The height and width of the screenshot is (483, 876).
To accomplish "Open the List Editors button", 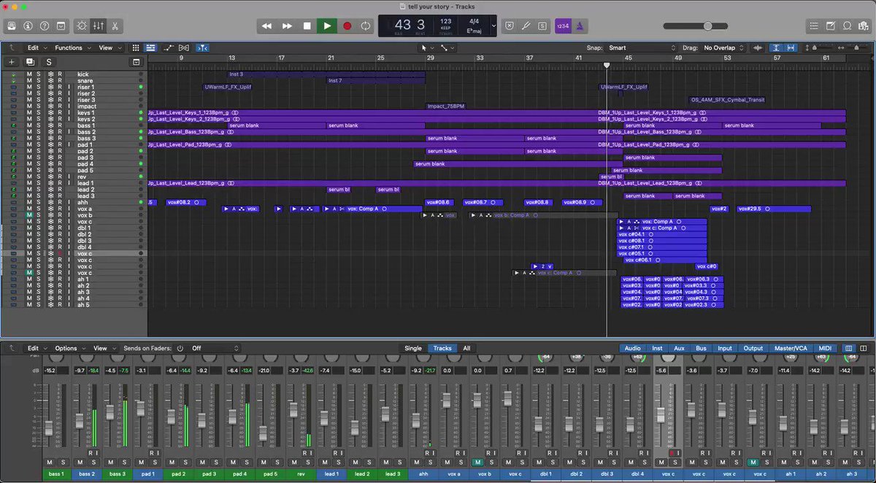I will [x=815, y=26].
